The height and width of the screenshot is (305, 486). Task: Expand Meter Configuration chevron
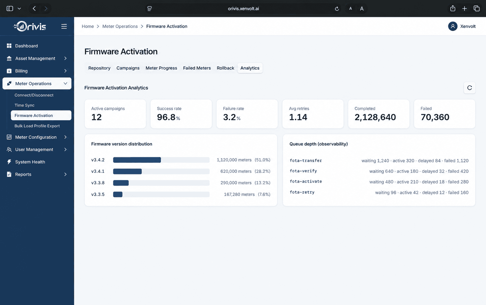pos(65,137)
